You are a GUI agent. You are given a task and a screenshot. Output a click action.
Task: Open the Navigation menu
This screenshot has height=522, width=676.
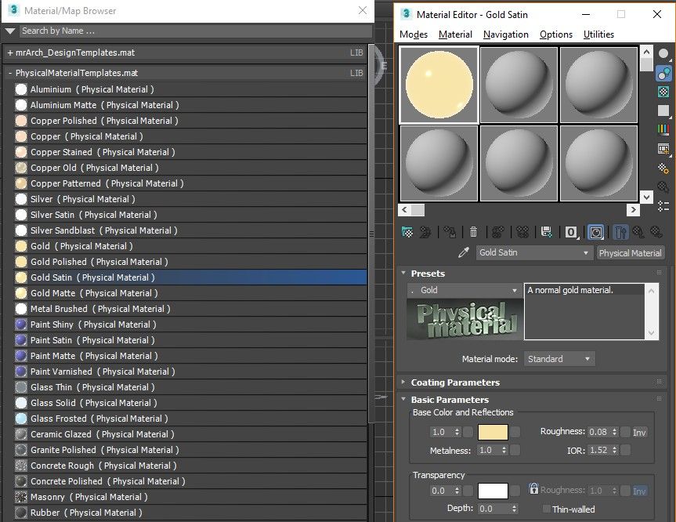tap(505, 34)
